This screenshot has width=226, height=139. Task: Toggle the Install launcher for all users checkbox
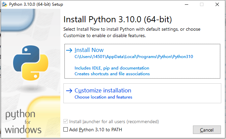coord(66,121)
